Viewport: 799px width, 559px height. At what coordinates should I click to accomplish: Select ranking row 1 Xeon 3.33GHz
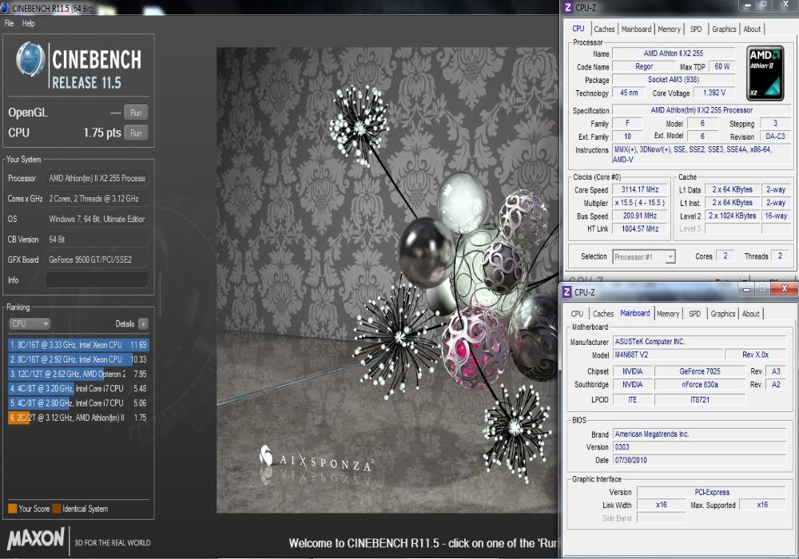click(x=78, y=345)
